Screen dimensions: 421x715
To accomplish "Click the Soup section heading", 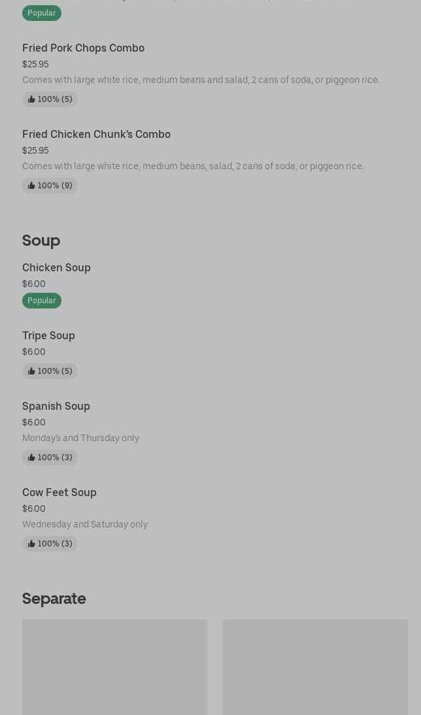I will [x=41, y=241].
